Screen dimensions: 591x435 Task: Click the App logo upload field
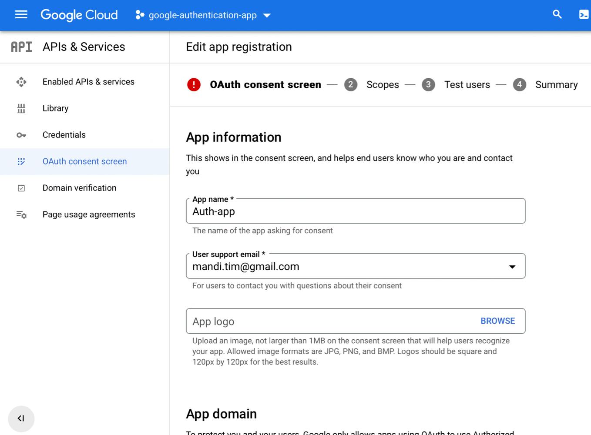click(x=356, y=321)
